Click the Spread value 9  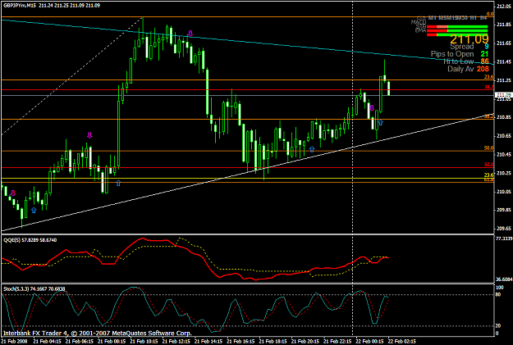tap(486, 47)
